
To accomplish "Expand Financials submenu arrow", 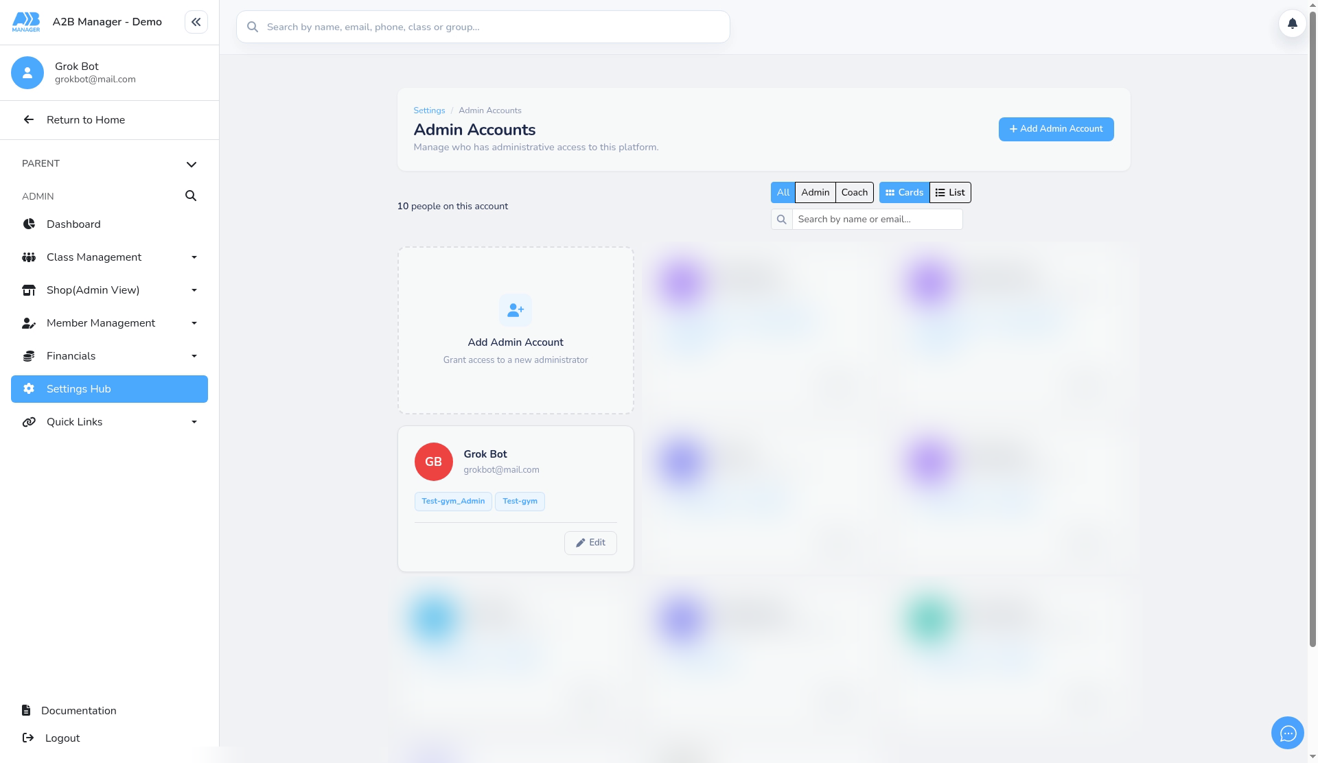I will pos(194,356).
